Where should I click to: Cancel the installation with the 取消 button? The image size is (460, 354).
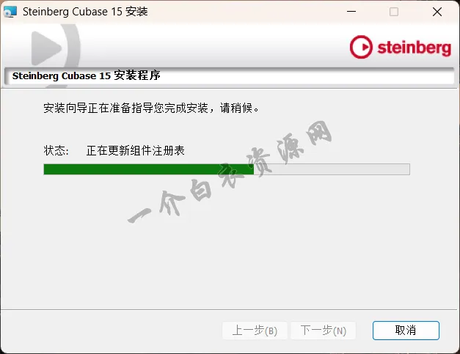coord(406,331)
